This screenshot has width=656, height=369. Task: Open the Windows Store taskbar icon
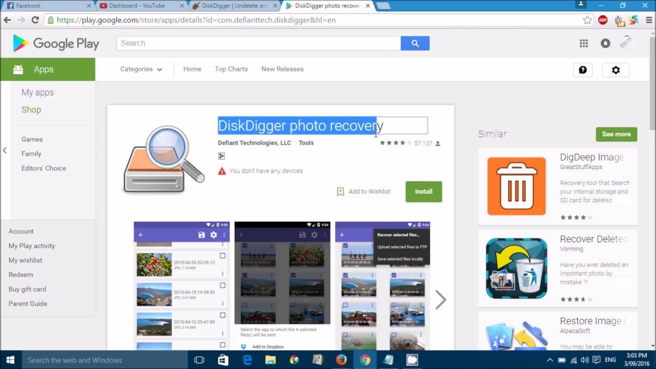(x=223, y=360)
